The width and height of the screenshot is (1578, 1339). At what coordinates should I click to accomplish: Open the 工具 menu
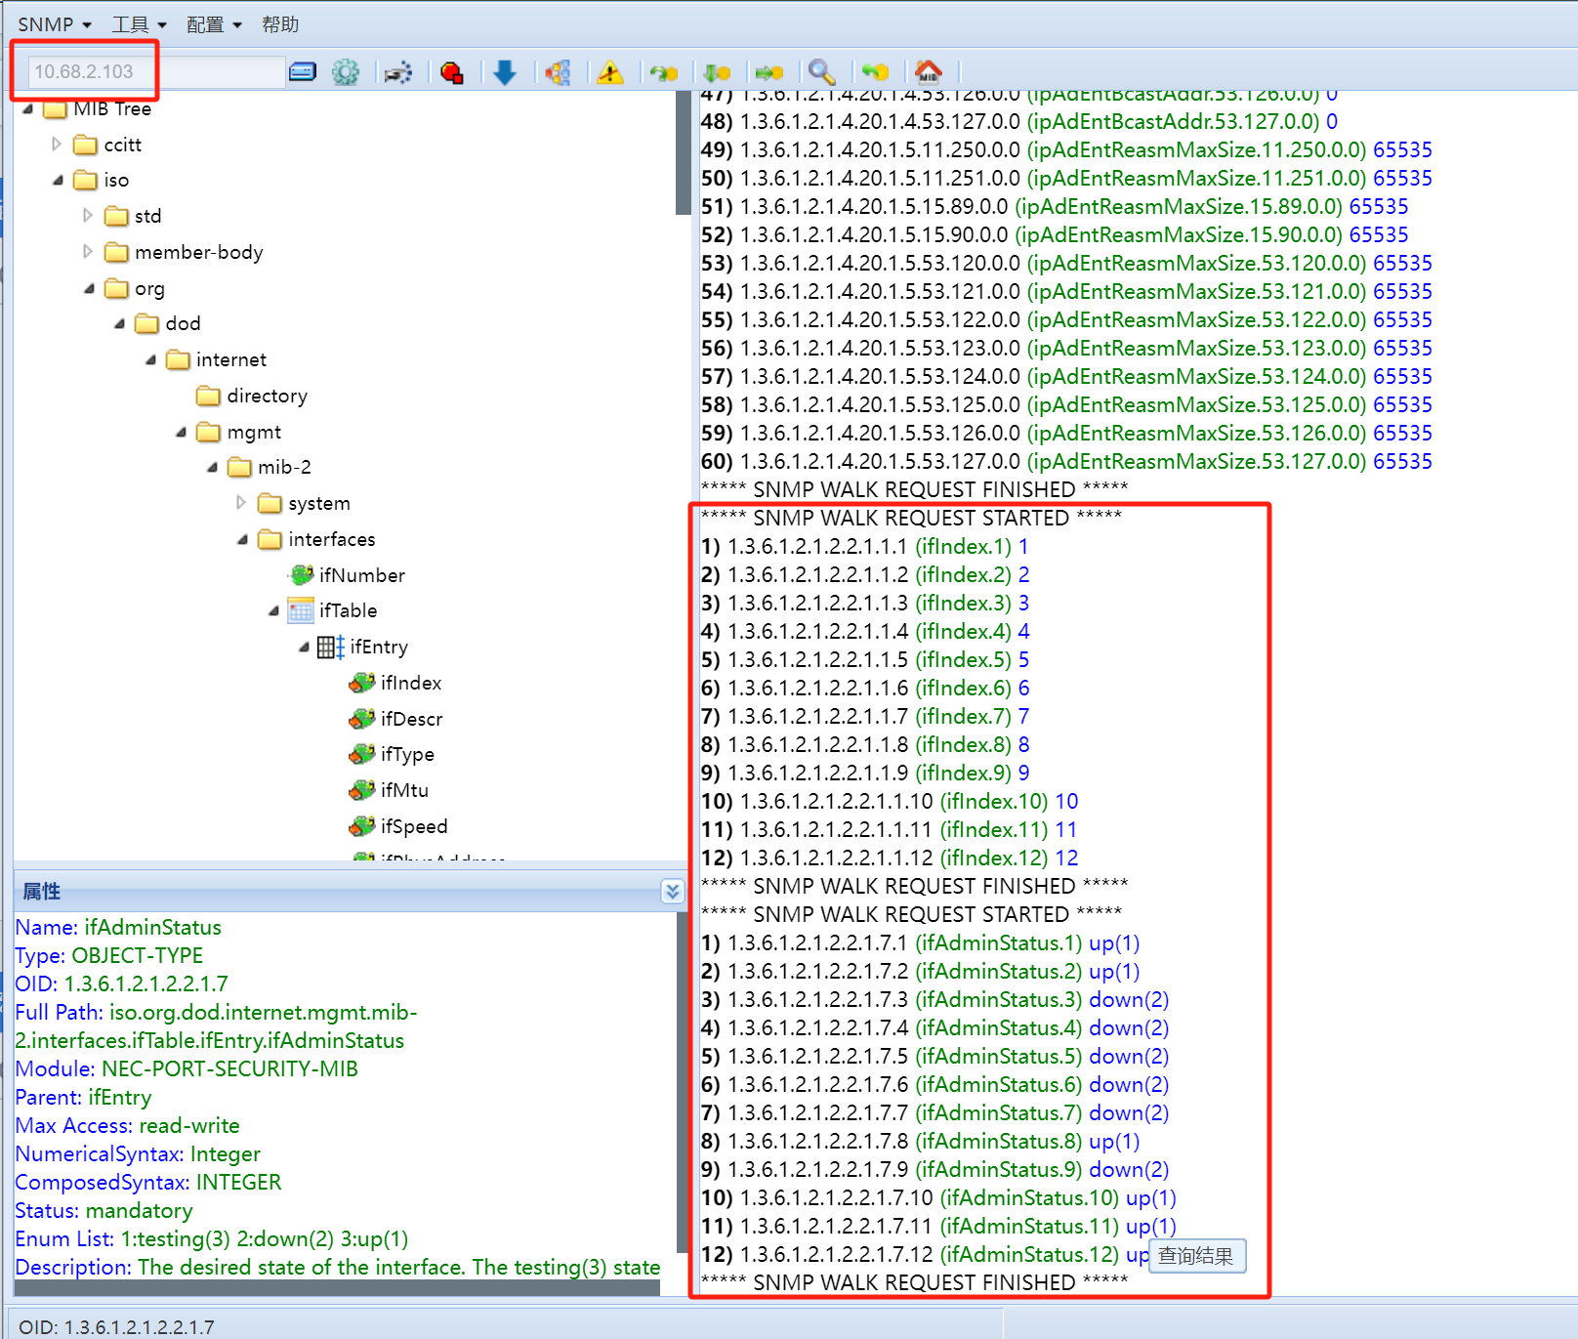(139, 24)
